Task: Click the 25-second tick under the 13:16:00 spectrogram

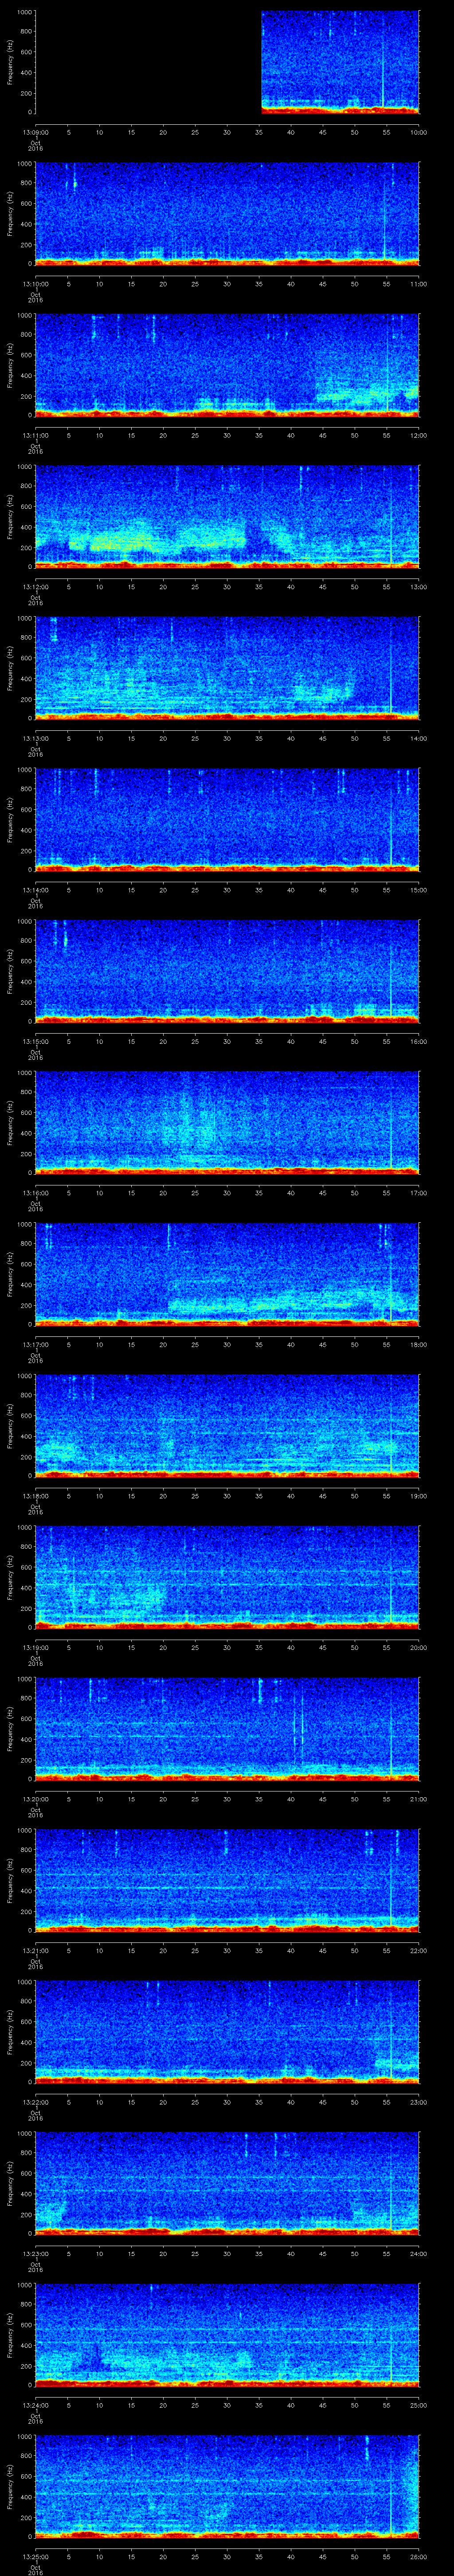Action: [x=195, y=1193]
